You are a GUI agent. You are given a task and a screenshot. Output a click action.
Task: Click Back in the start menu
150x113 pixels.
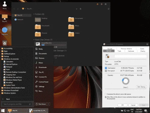click(6, 99)
